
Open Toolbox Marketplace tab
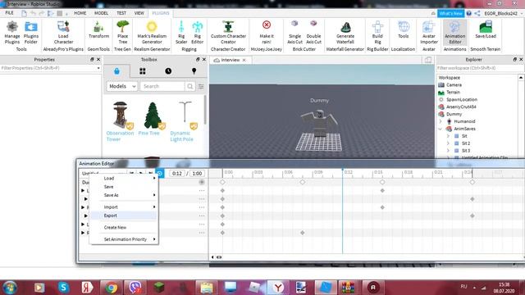(x=116, y=71)
